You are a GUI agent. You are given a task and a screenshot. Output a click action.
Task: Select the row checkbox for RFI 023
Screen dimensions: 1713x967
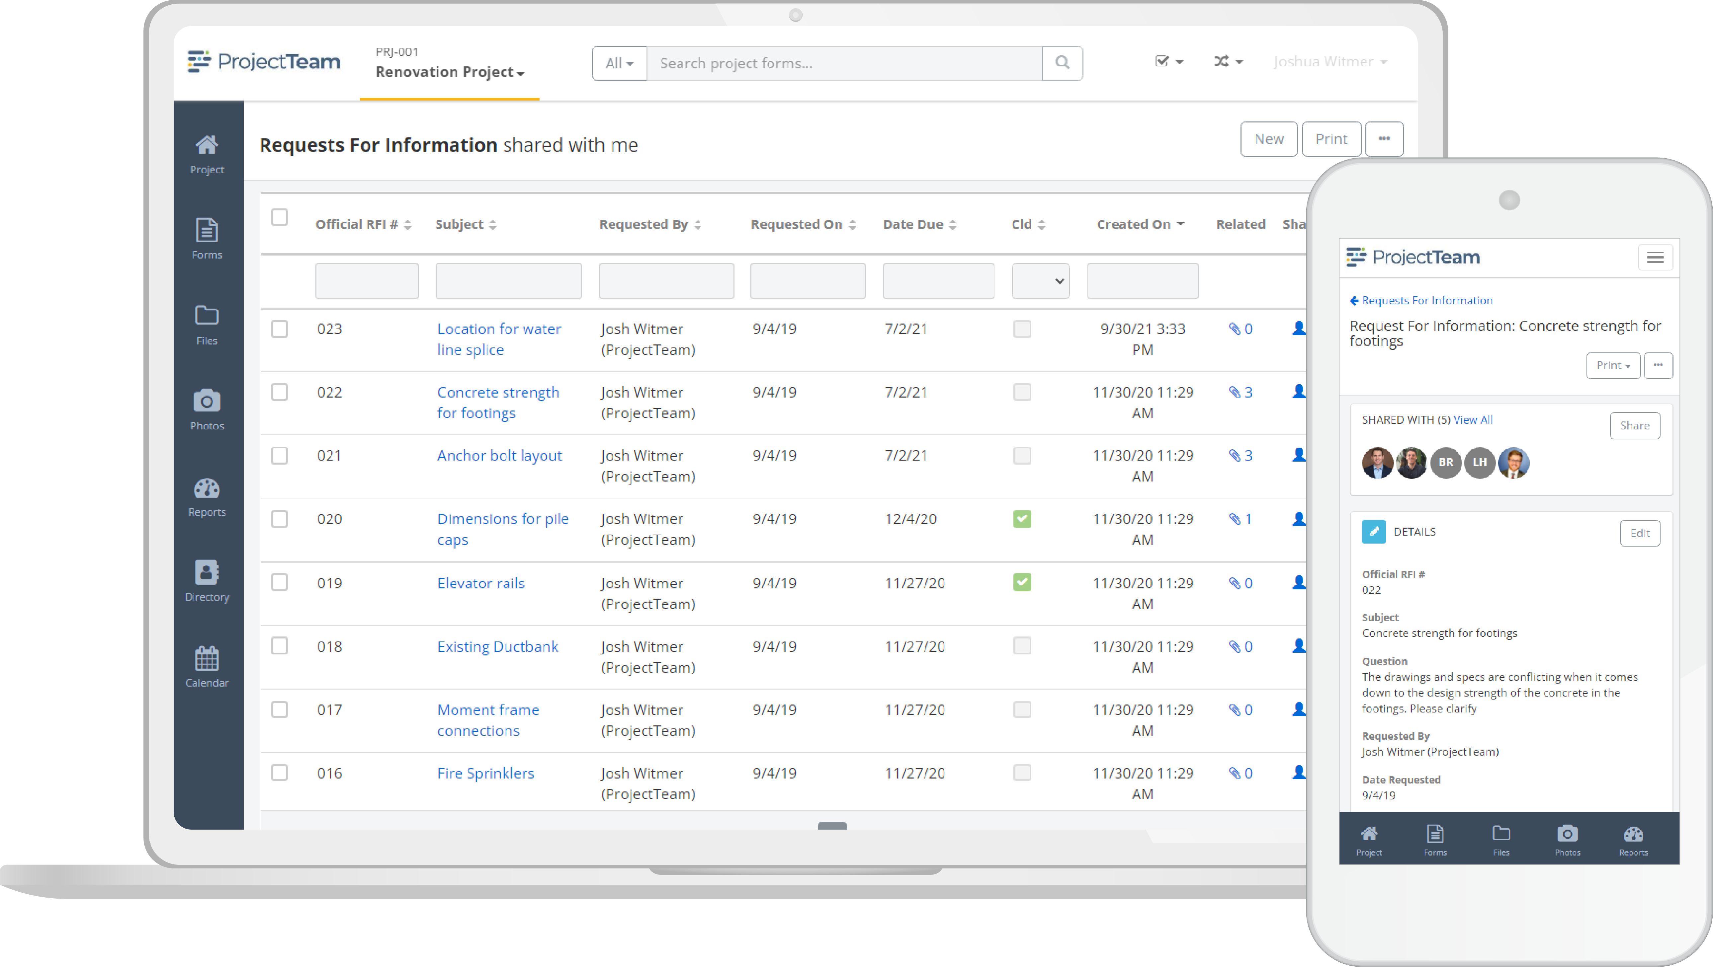tap(279, 329)
